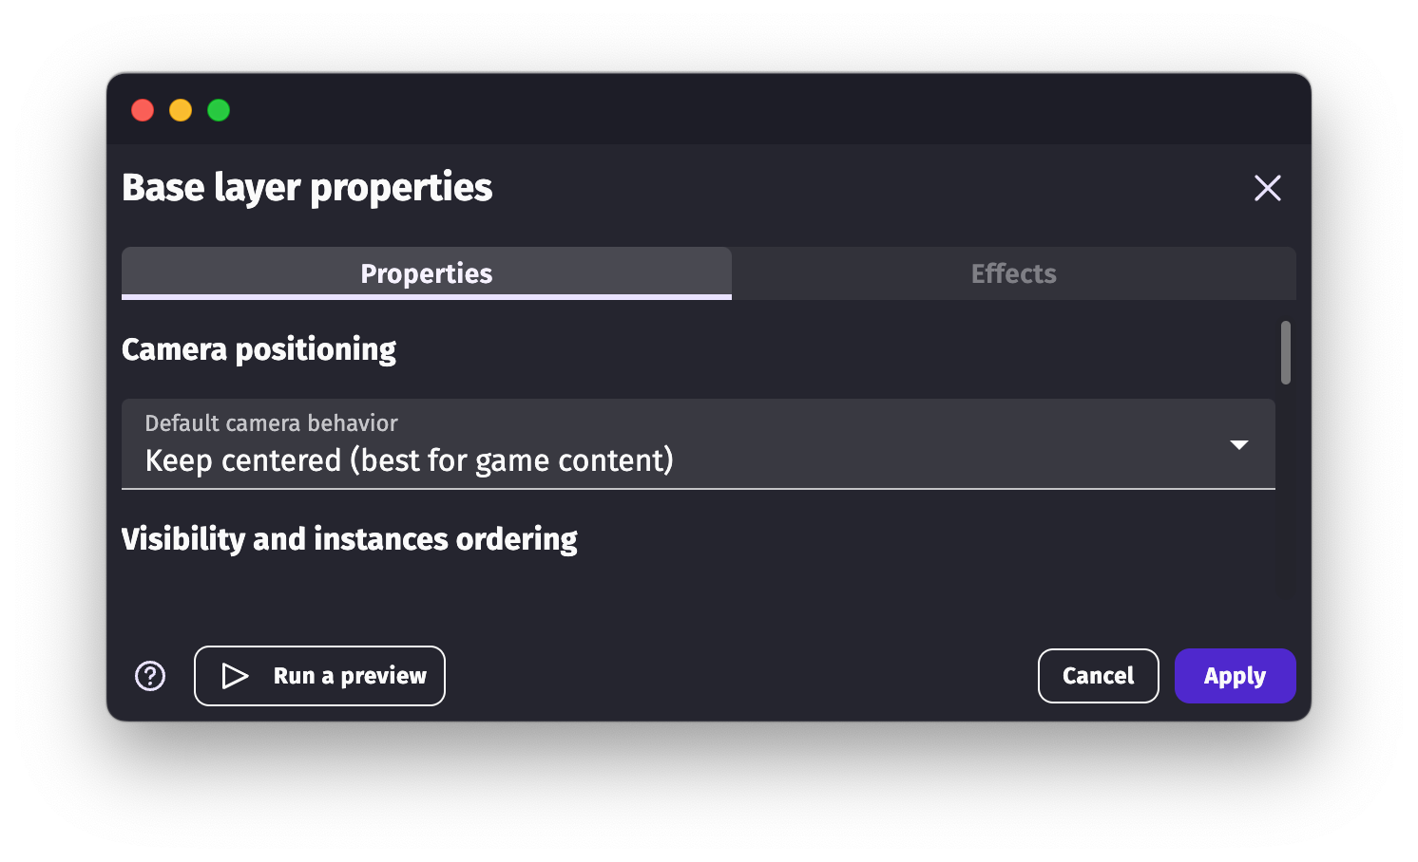Close the Base layer properties dialog with X
1418x862 pixels.
(x=1267, y=188)
